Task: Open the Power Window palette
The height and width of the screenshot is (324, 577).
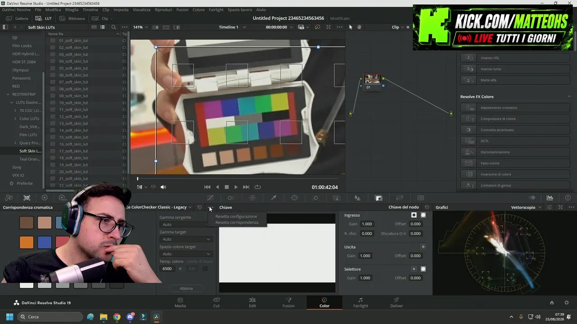Action: 294,198
